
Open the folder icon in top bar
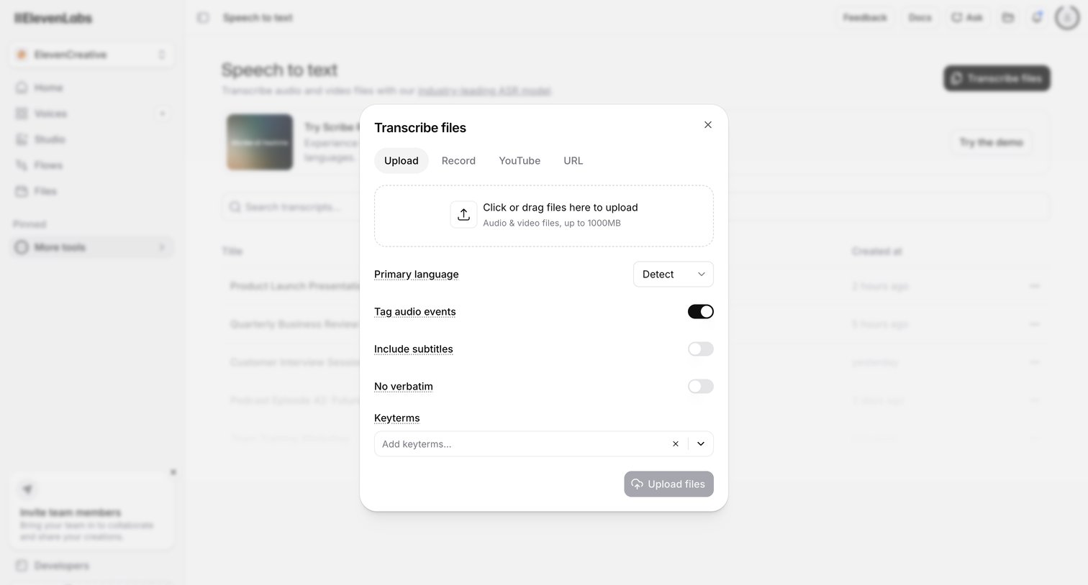coord(1008,17)
